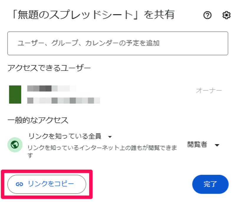Focus the ユーザー、グループ add field
Image resolution: width=237 pixels, height=202 pixels.
tap(118, 43)
